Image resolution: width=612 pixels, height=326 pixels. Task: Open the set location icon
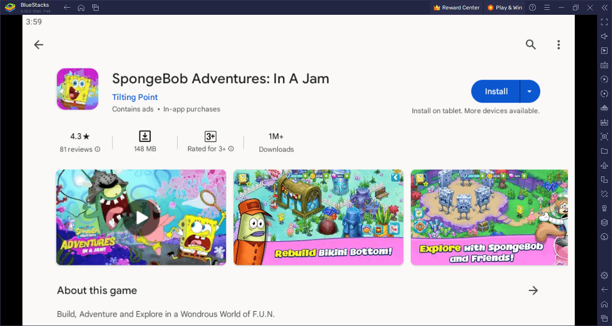coord(604,208)
